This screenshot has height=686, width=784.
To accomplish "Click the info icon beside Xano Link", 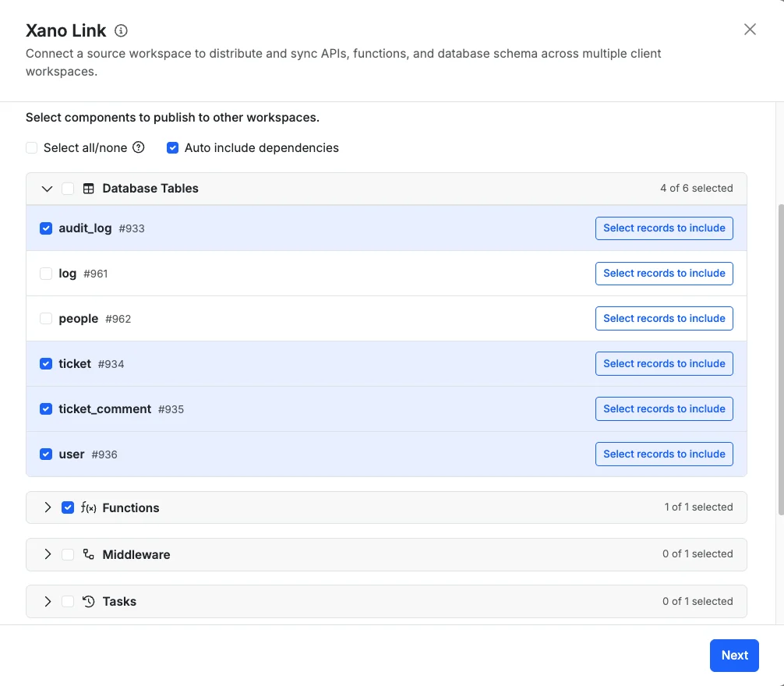I will 121,30.
